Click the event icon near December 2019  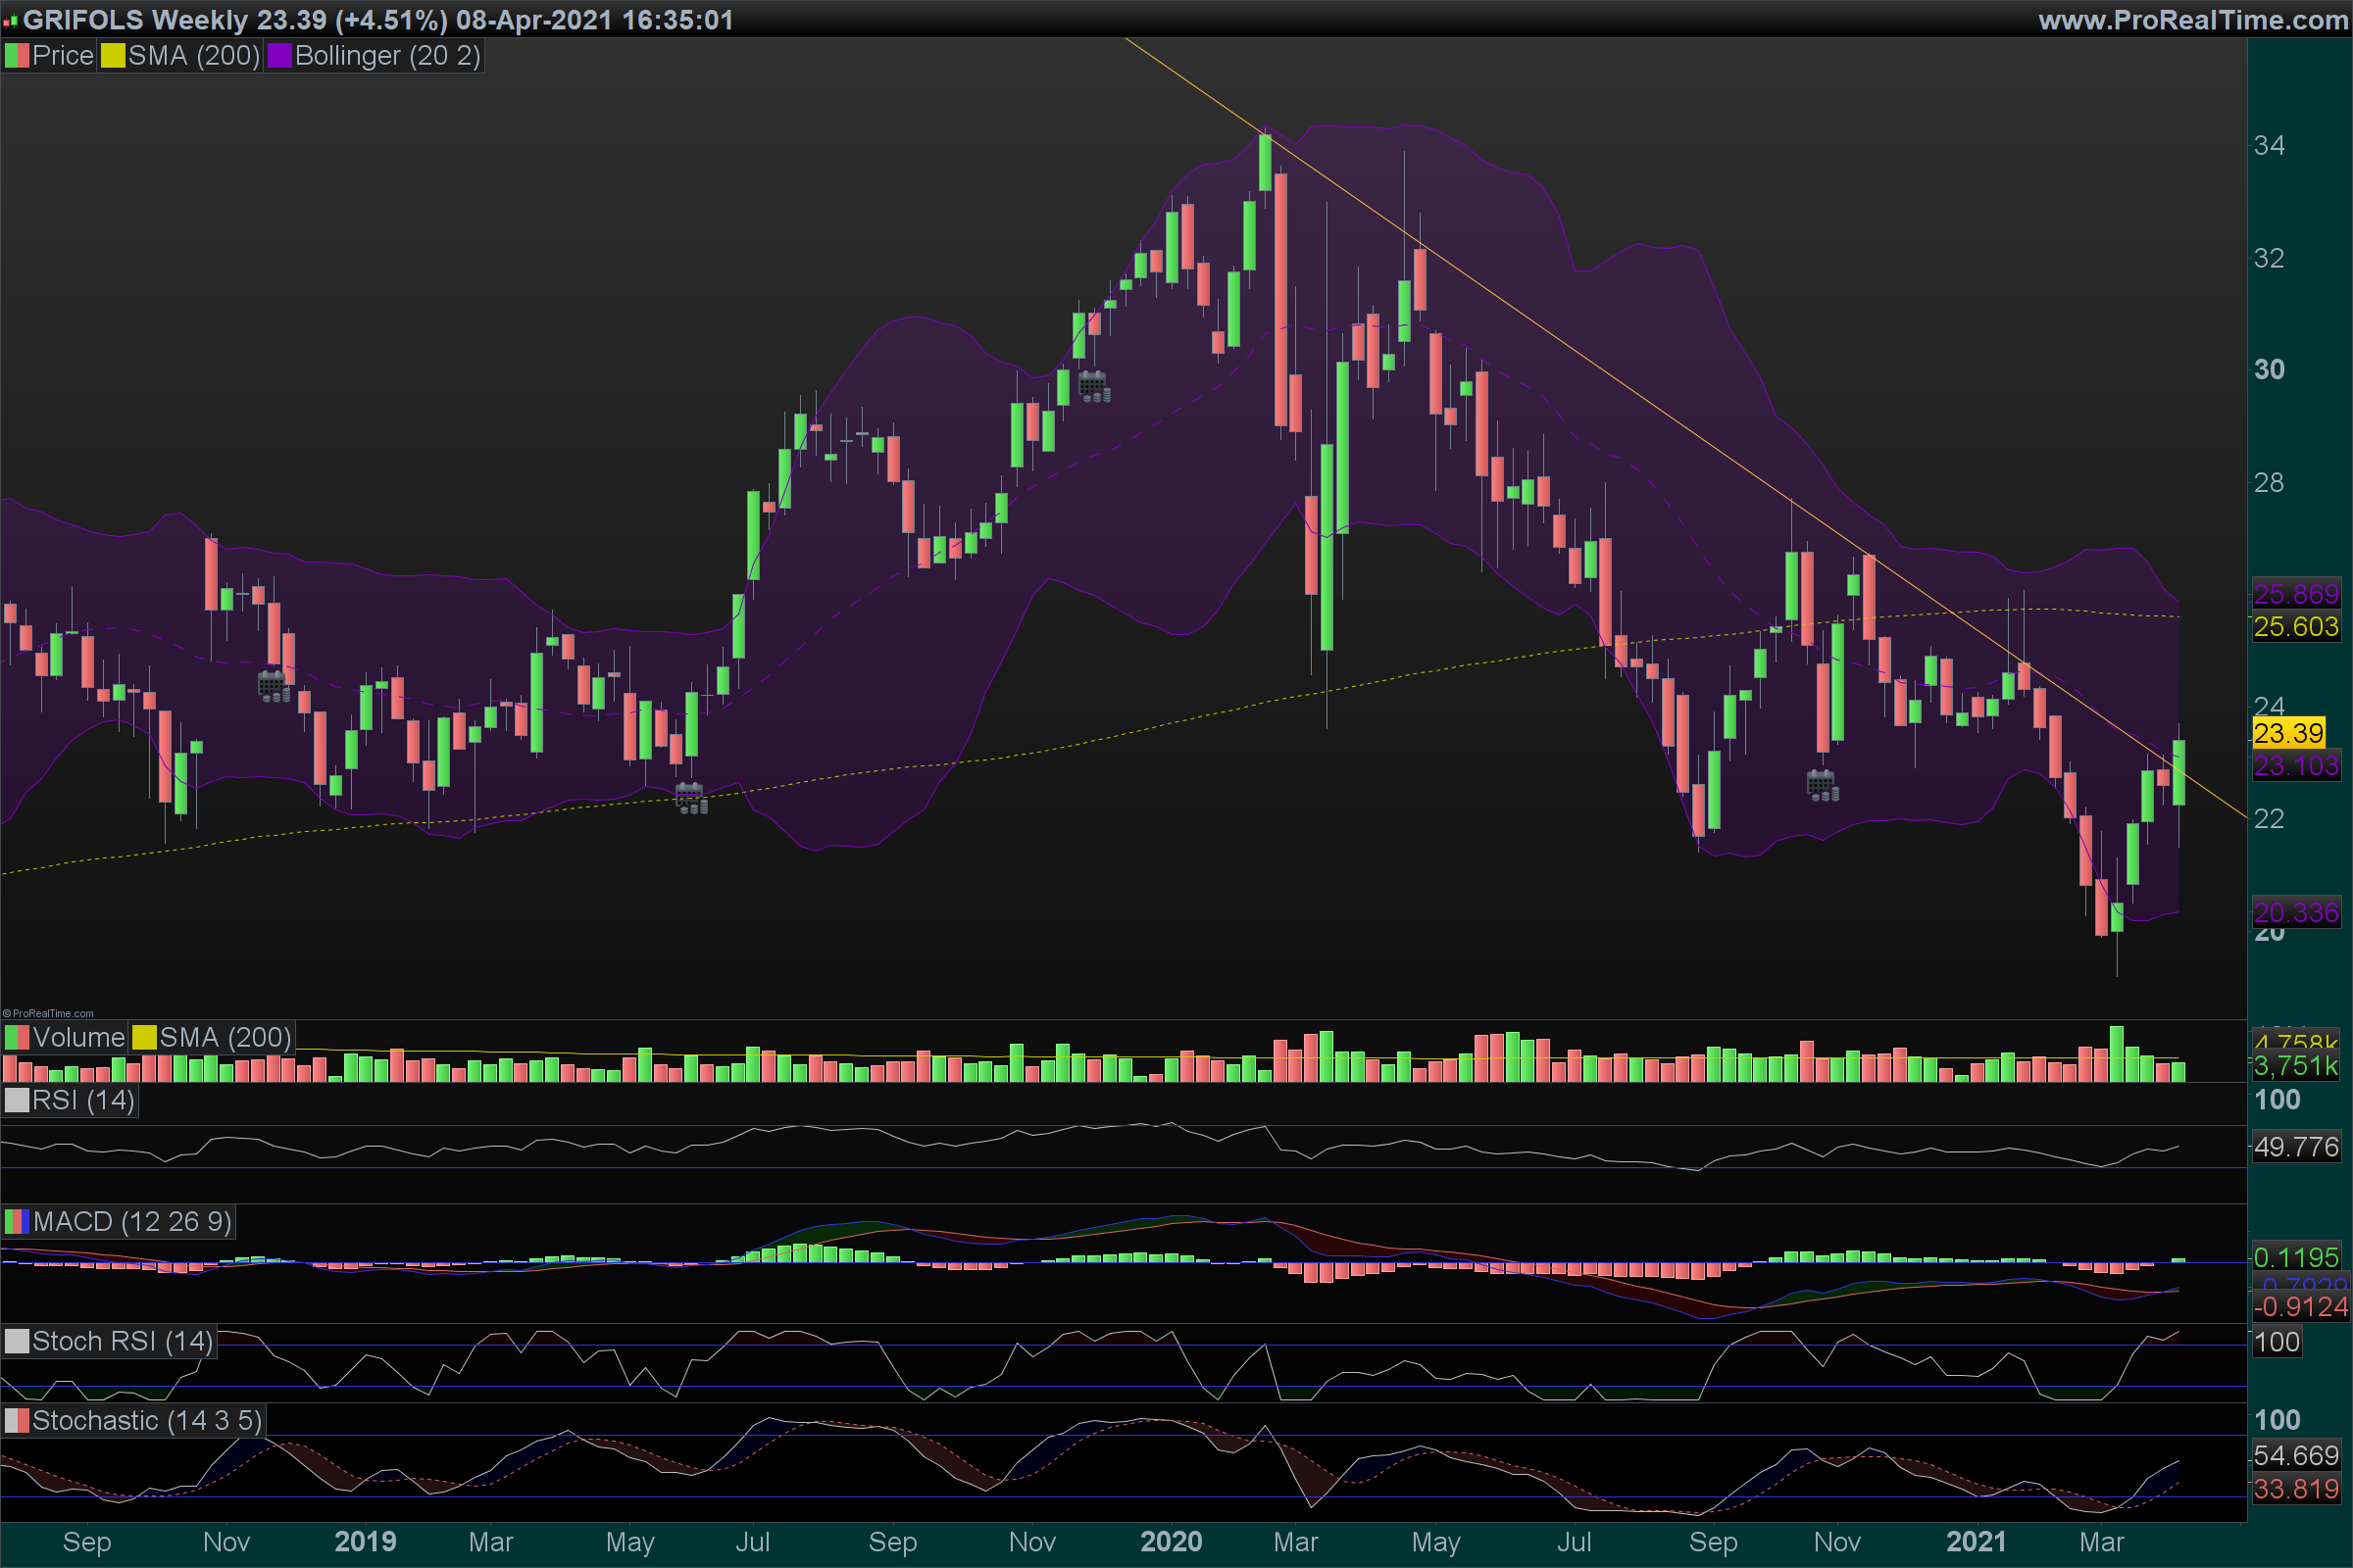click(x=1093, y=386)
